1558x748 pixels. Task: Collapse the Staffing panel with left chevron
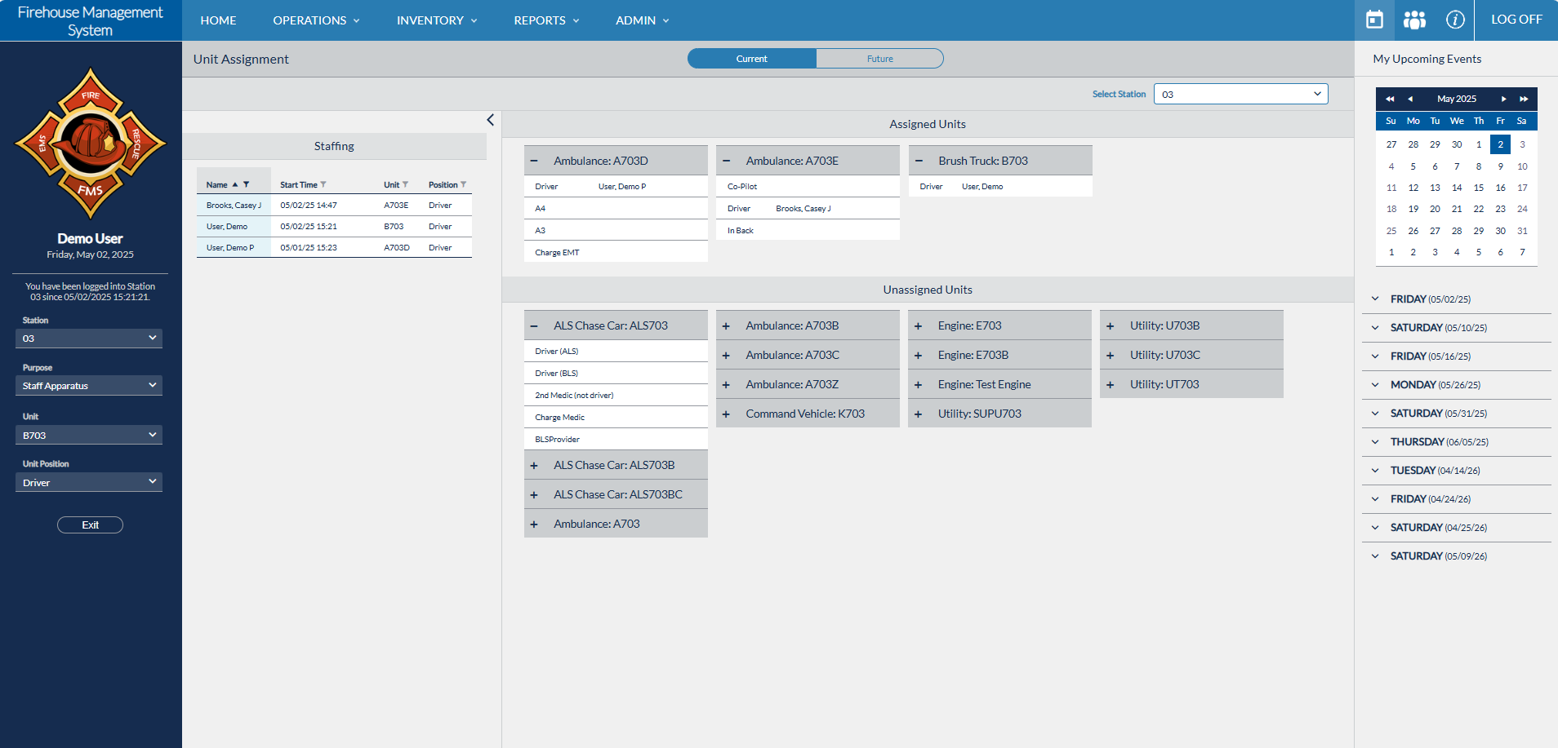(x=491, y=120)
